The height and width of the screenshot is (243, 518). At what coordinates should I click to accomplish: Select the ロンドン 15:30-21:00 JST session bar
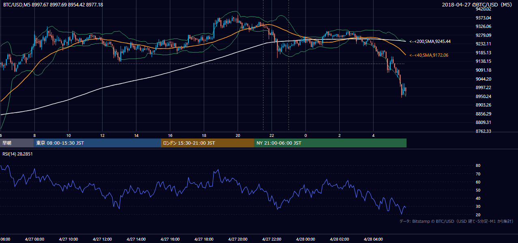pyautogui.click(x=208, y=143)
